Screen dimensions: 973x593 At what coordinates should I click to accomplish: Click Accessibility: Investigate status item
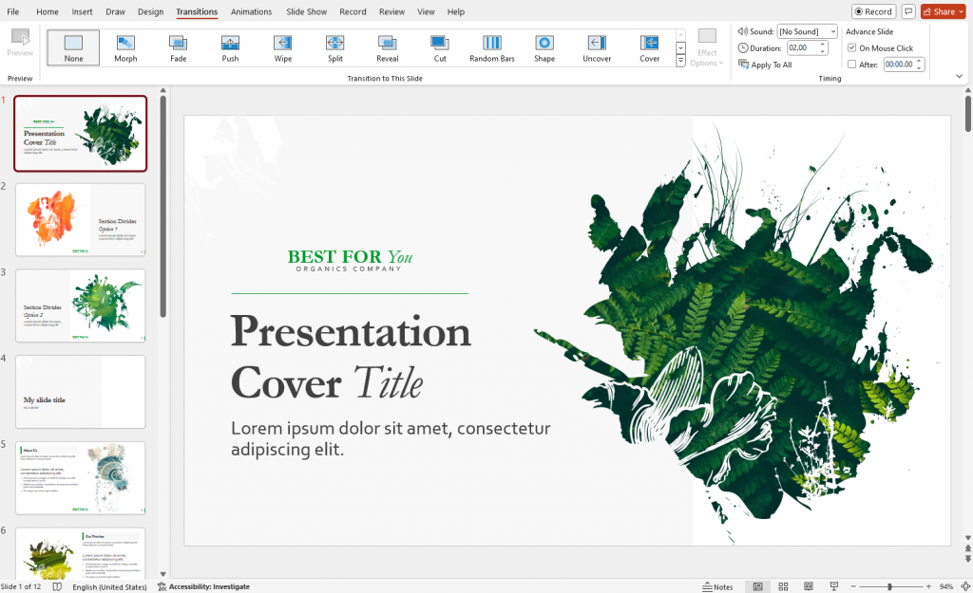click(x=203, y=586)
